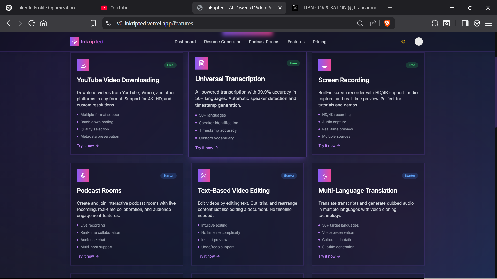The width and height of the screenshot is (497, 279).
Task: Click Try it now under Screen Recording
Action: click(x=329, y=146)
